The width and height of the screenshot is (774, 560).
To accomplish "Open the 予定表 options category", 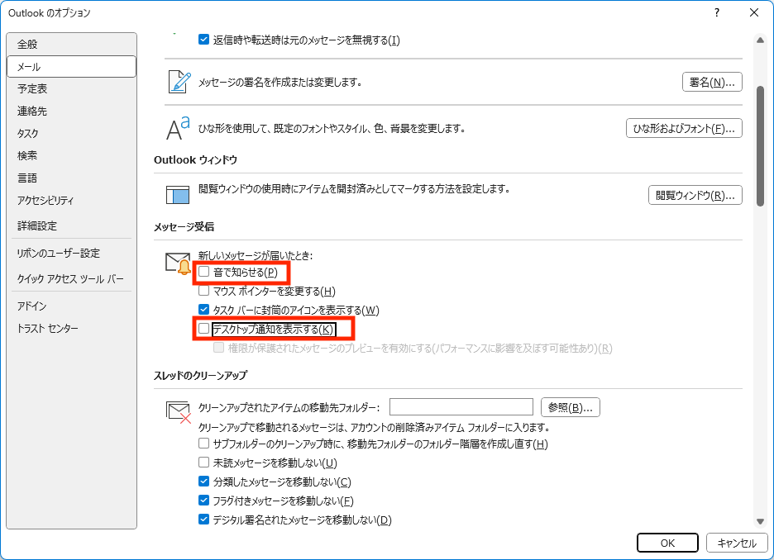I will point(33,88).
